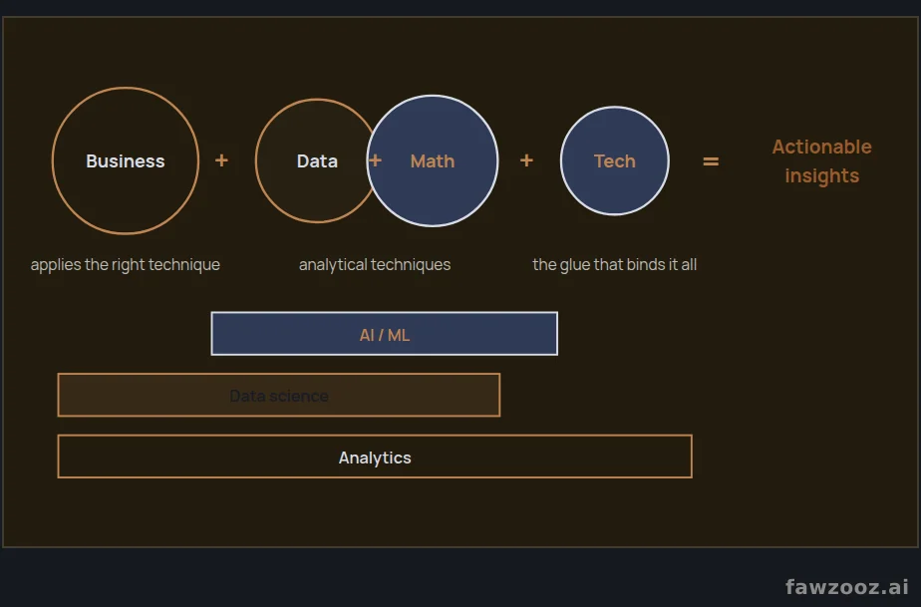Click 'the glue that binds it all' caption
Image resolution: width=921 pixels, height=607 pixels.
coord(614,265)
